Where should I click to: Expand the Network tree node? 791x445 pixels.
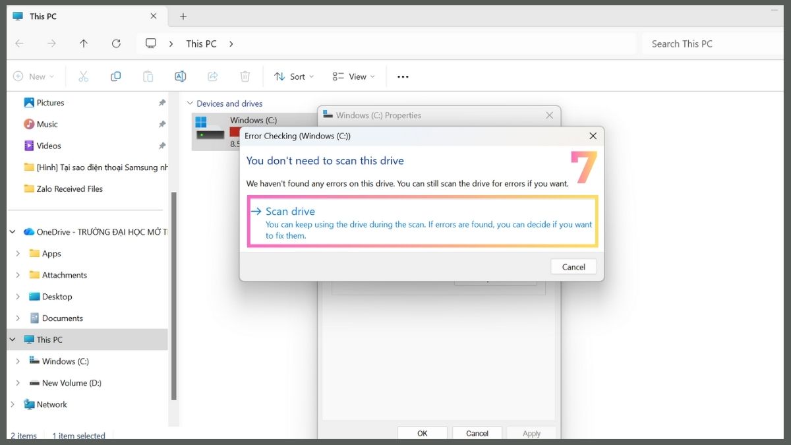click(13, 404)
